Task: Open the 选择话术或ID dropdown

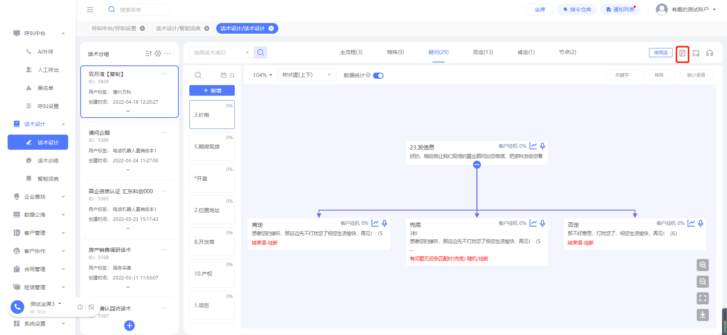Action: (x=222, y=53)
